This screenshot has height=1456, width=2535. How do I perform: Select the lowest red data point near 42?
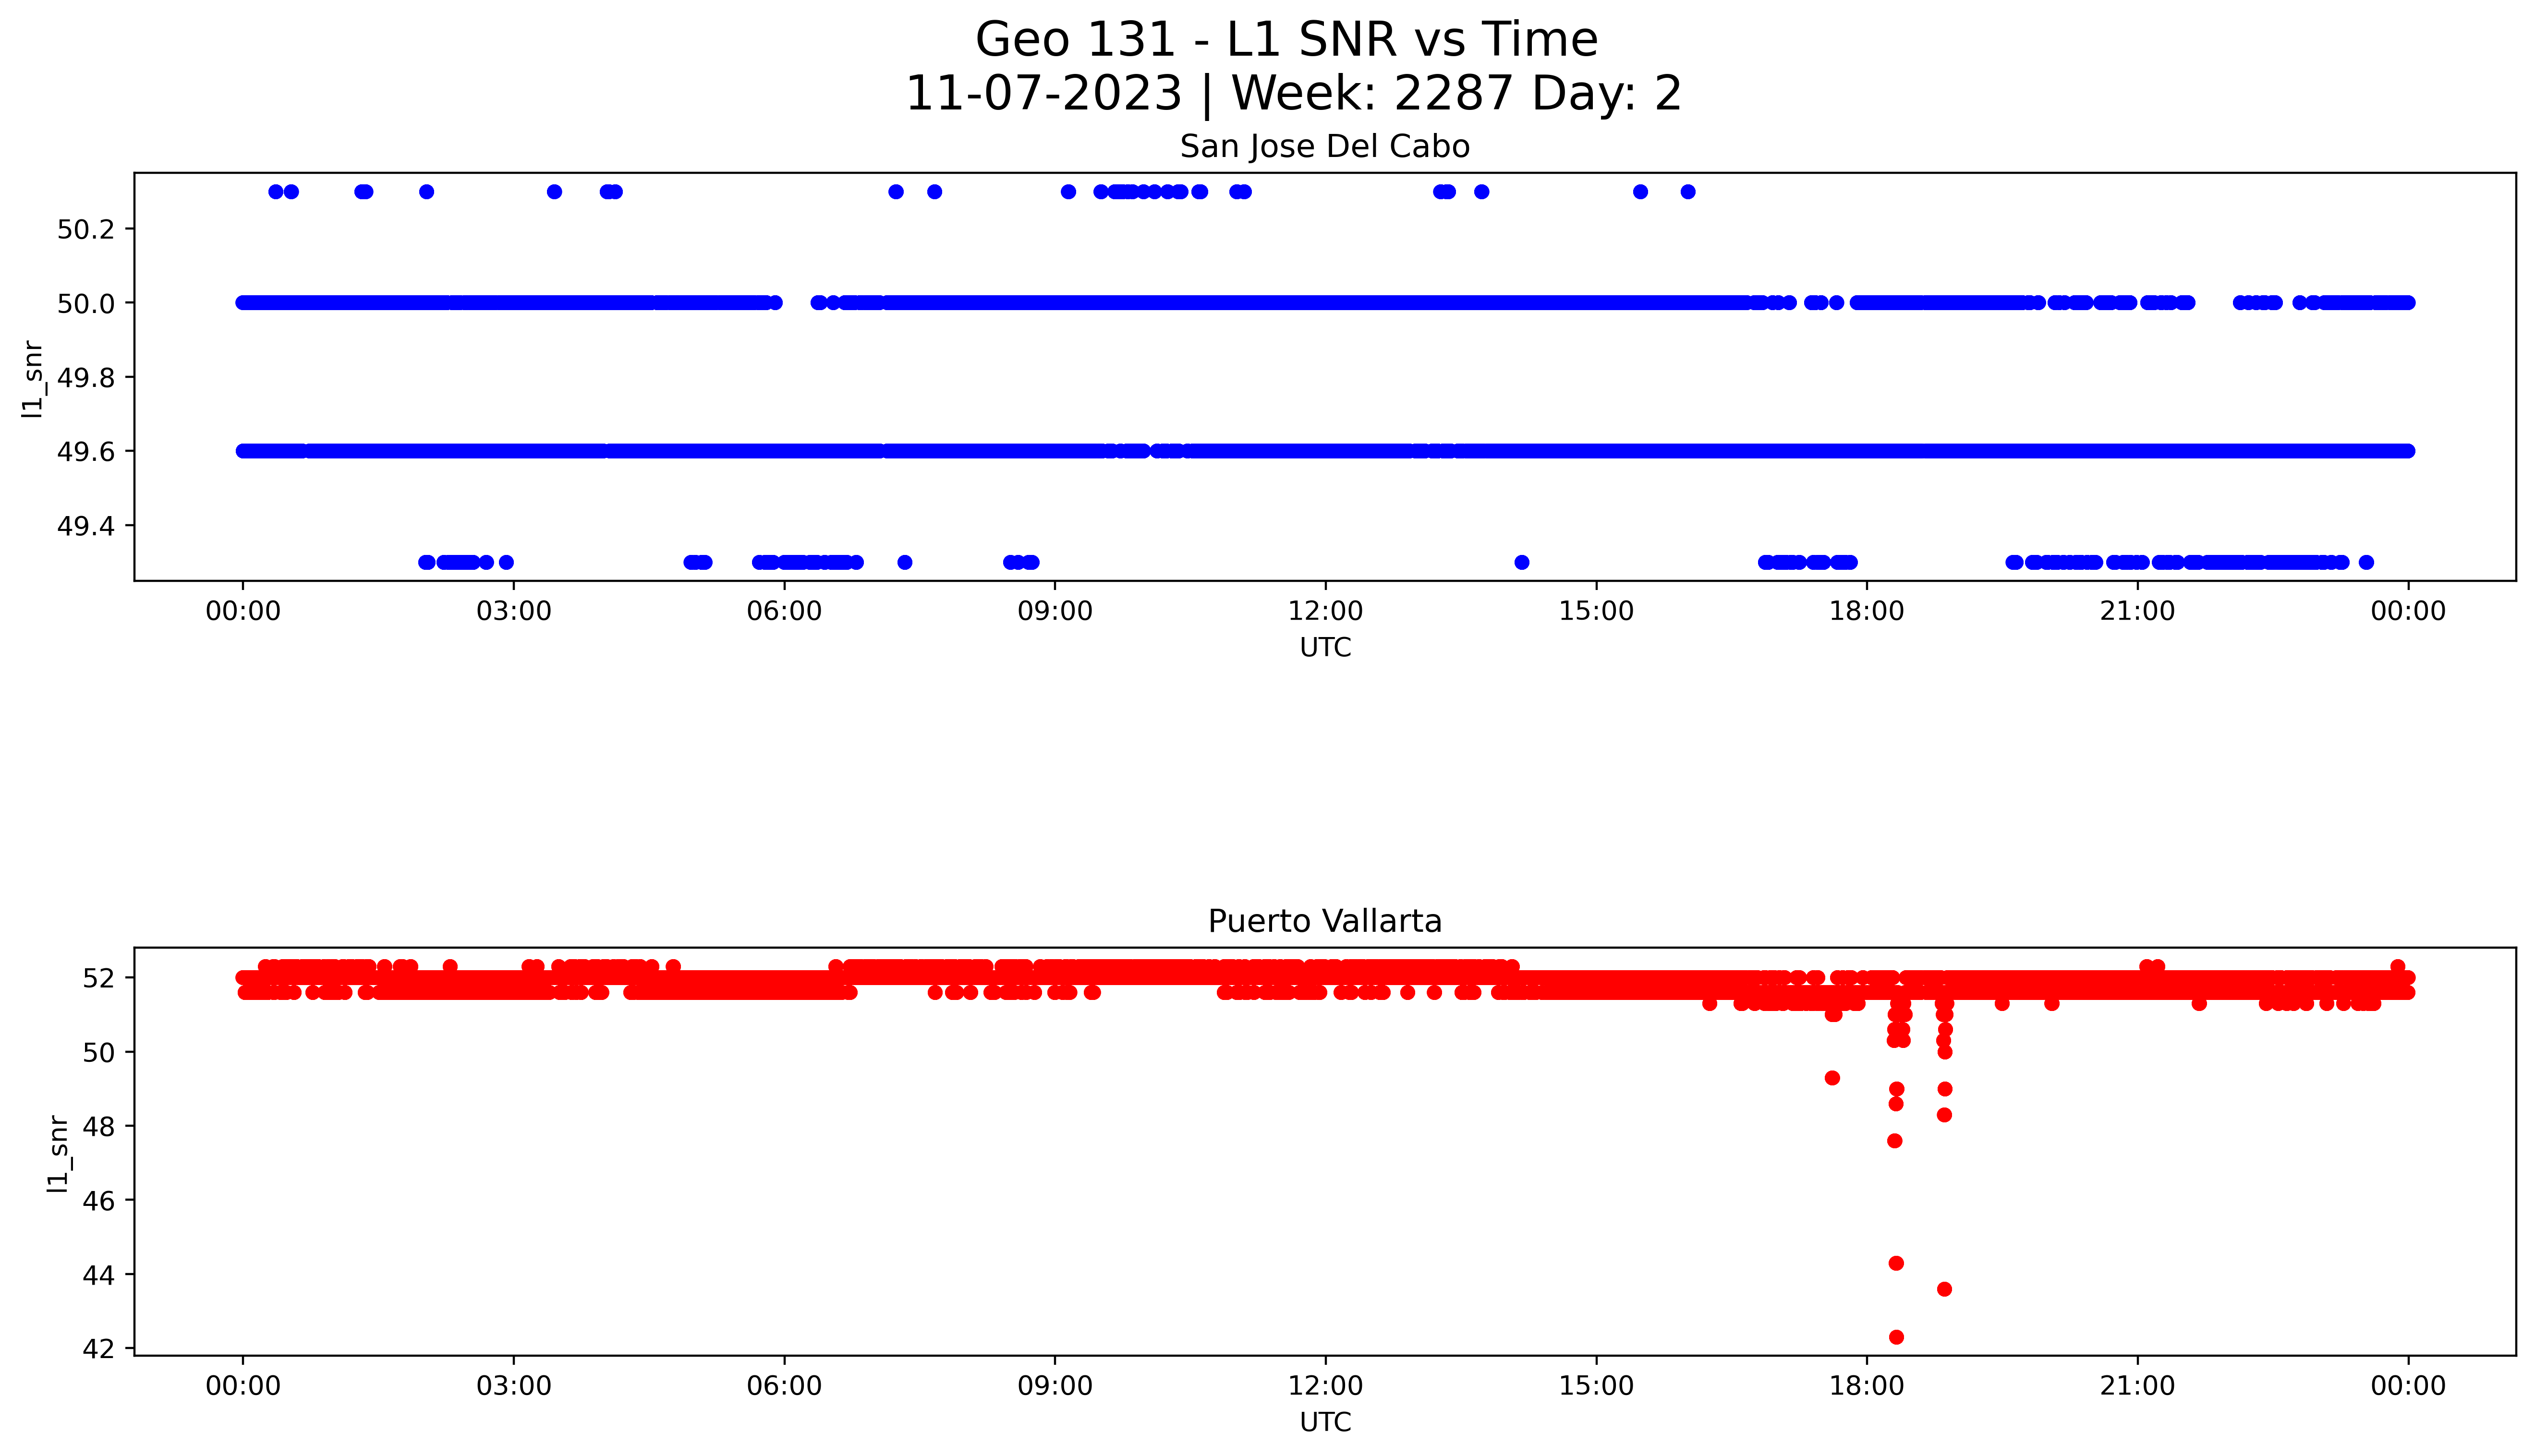click(x=1896, y=1337)
